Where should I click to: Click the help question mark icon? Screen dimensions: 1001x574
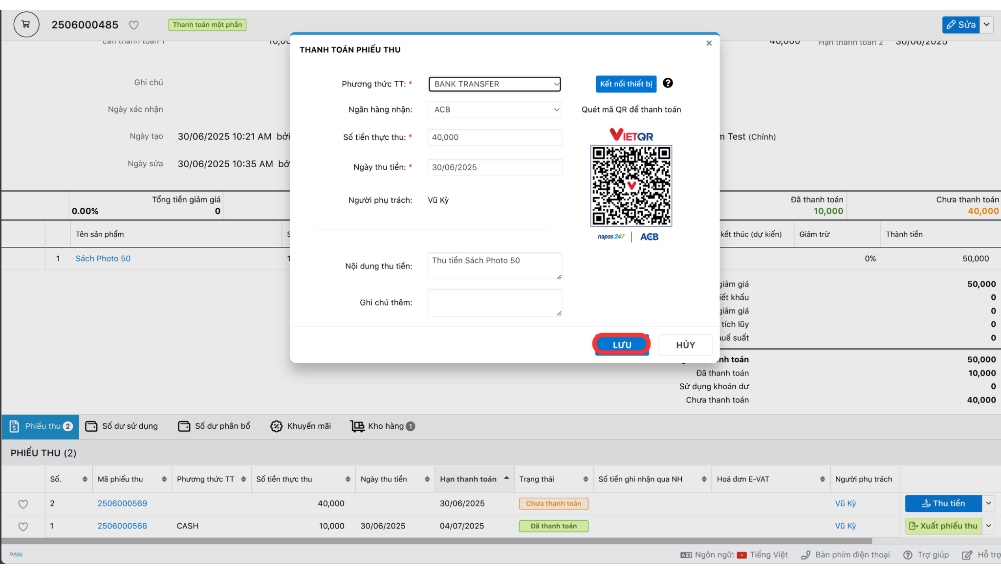[x=668, y=83]
